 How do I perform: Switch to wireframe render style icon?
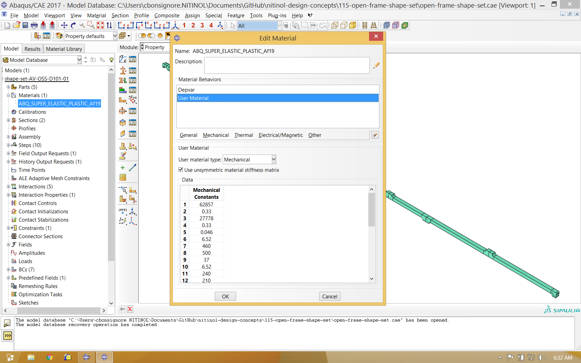pos(335,25)
